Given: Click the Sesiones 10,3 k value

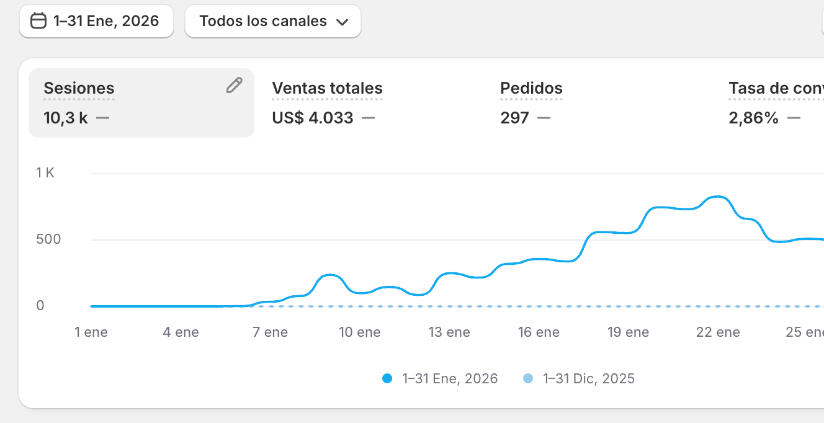Looking at the screenshot, I should [x=66, y=118].
